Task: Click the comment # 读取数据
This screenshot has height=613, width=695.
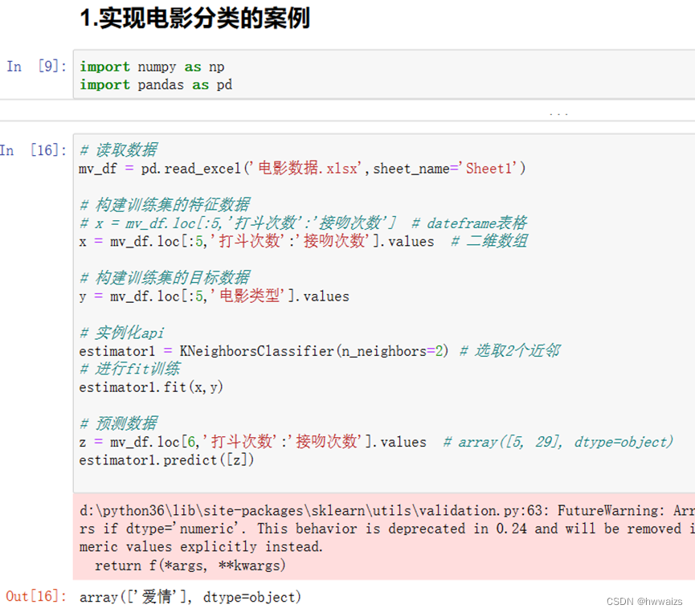Action: [118, 149]
